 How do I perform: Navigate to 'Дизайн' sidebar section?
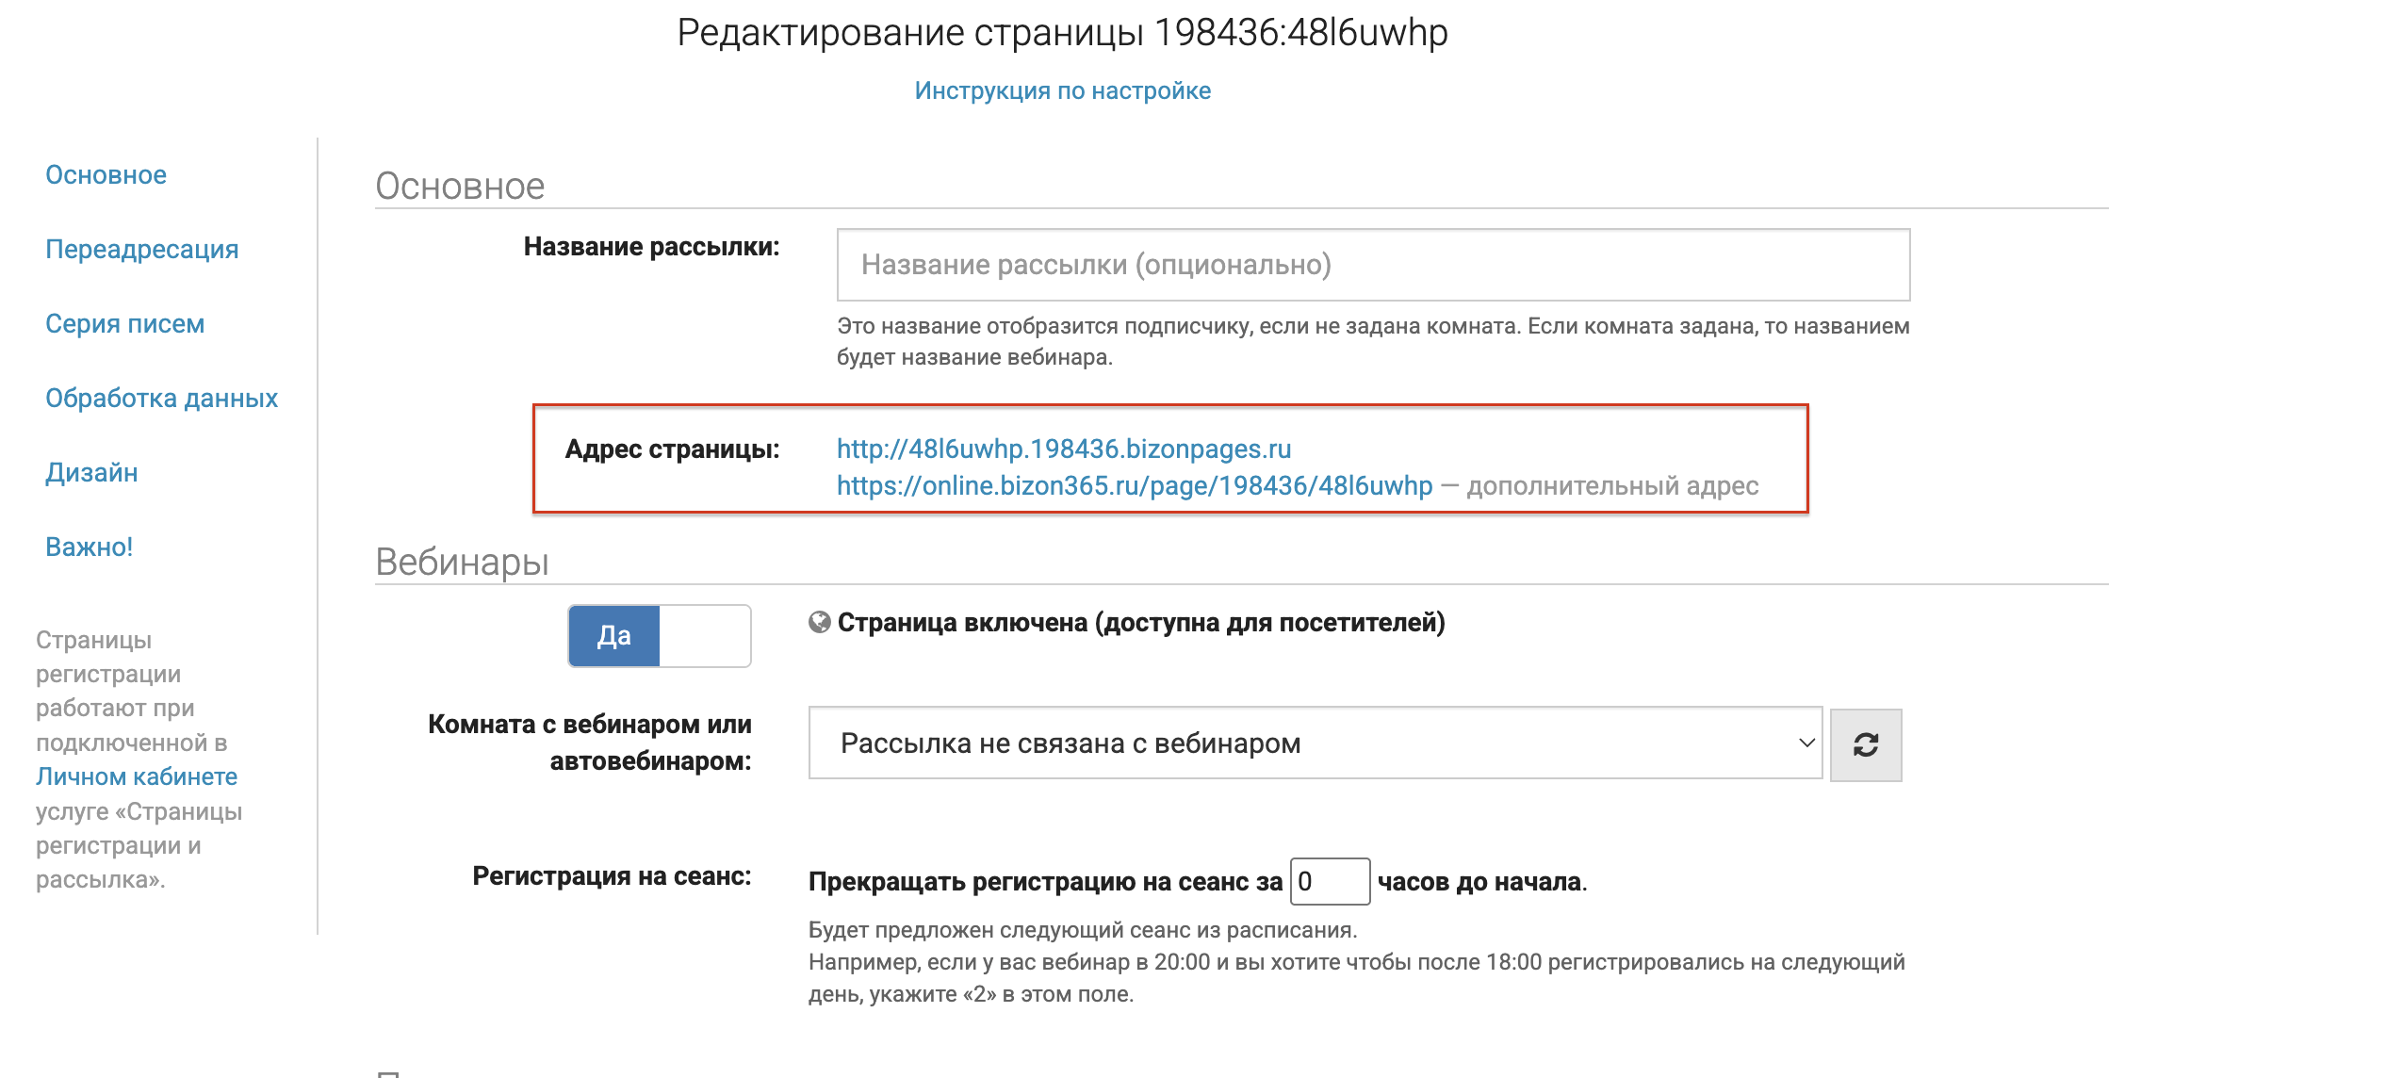(91, 473)
